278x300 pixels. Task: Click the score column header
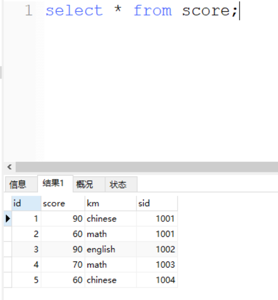(x=63, y=204)
